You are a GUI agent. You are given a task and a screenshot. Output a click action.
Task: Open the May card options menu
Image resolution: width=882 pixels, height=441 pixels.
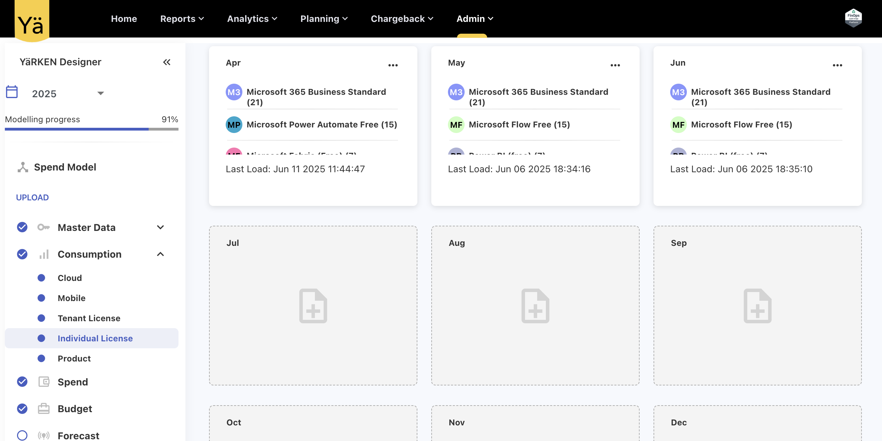point(615,65)
